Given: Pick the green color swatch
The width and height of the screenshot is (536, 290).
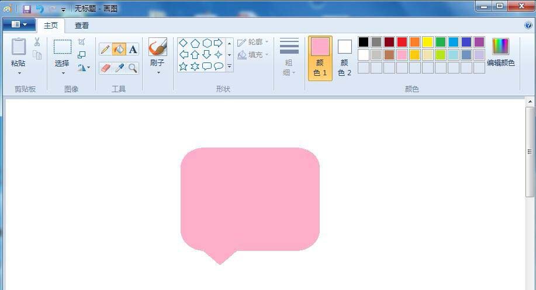Looking at the screenshot, I should [441, 42].
